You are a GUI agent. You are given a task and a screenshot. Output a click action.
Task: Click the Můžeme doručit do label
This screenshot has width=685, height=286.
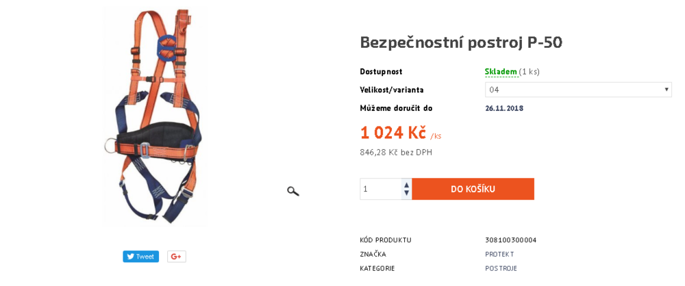pos(396,108)
